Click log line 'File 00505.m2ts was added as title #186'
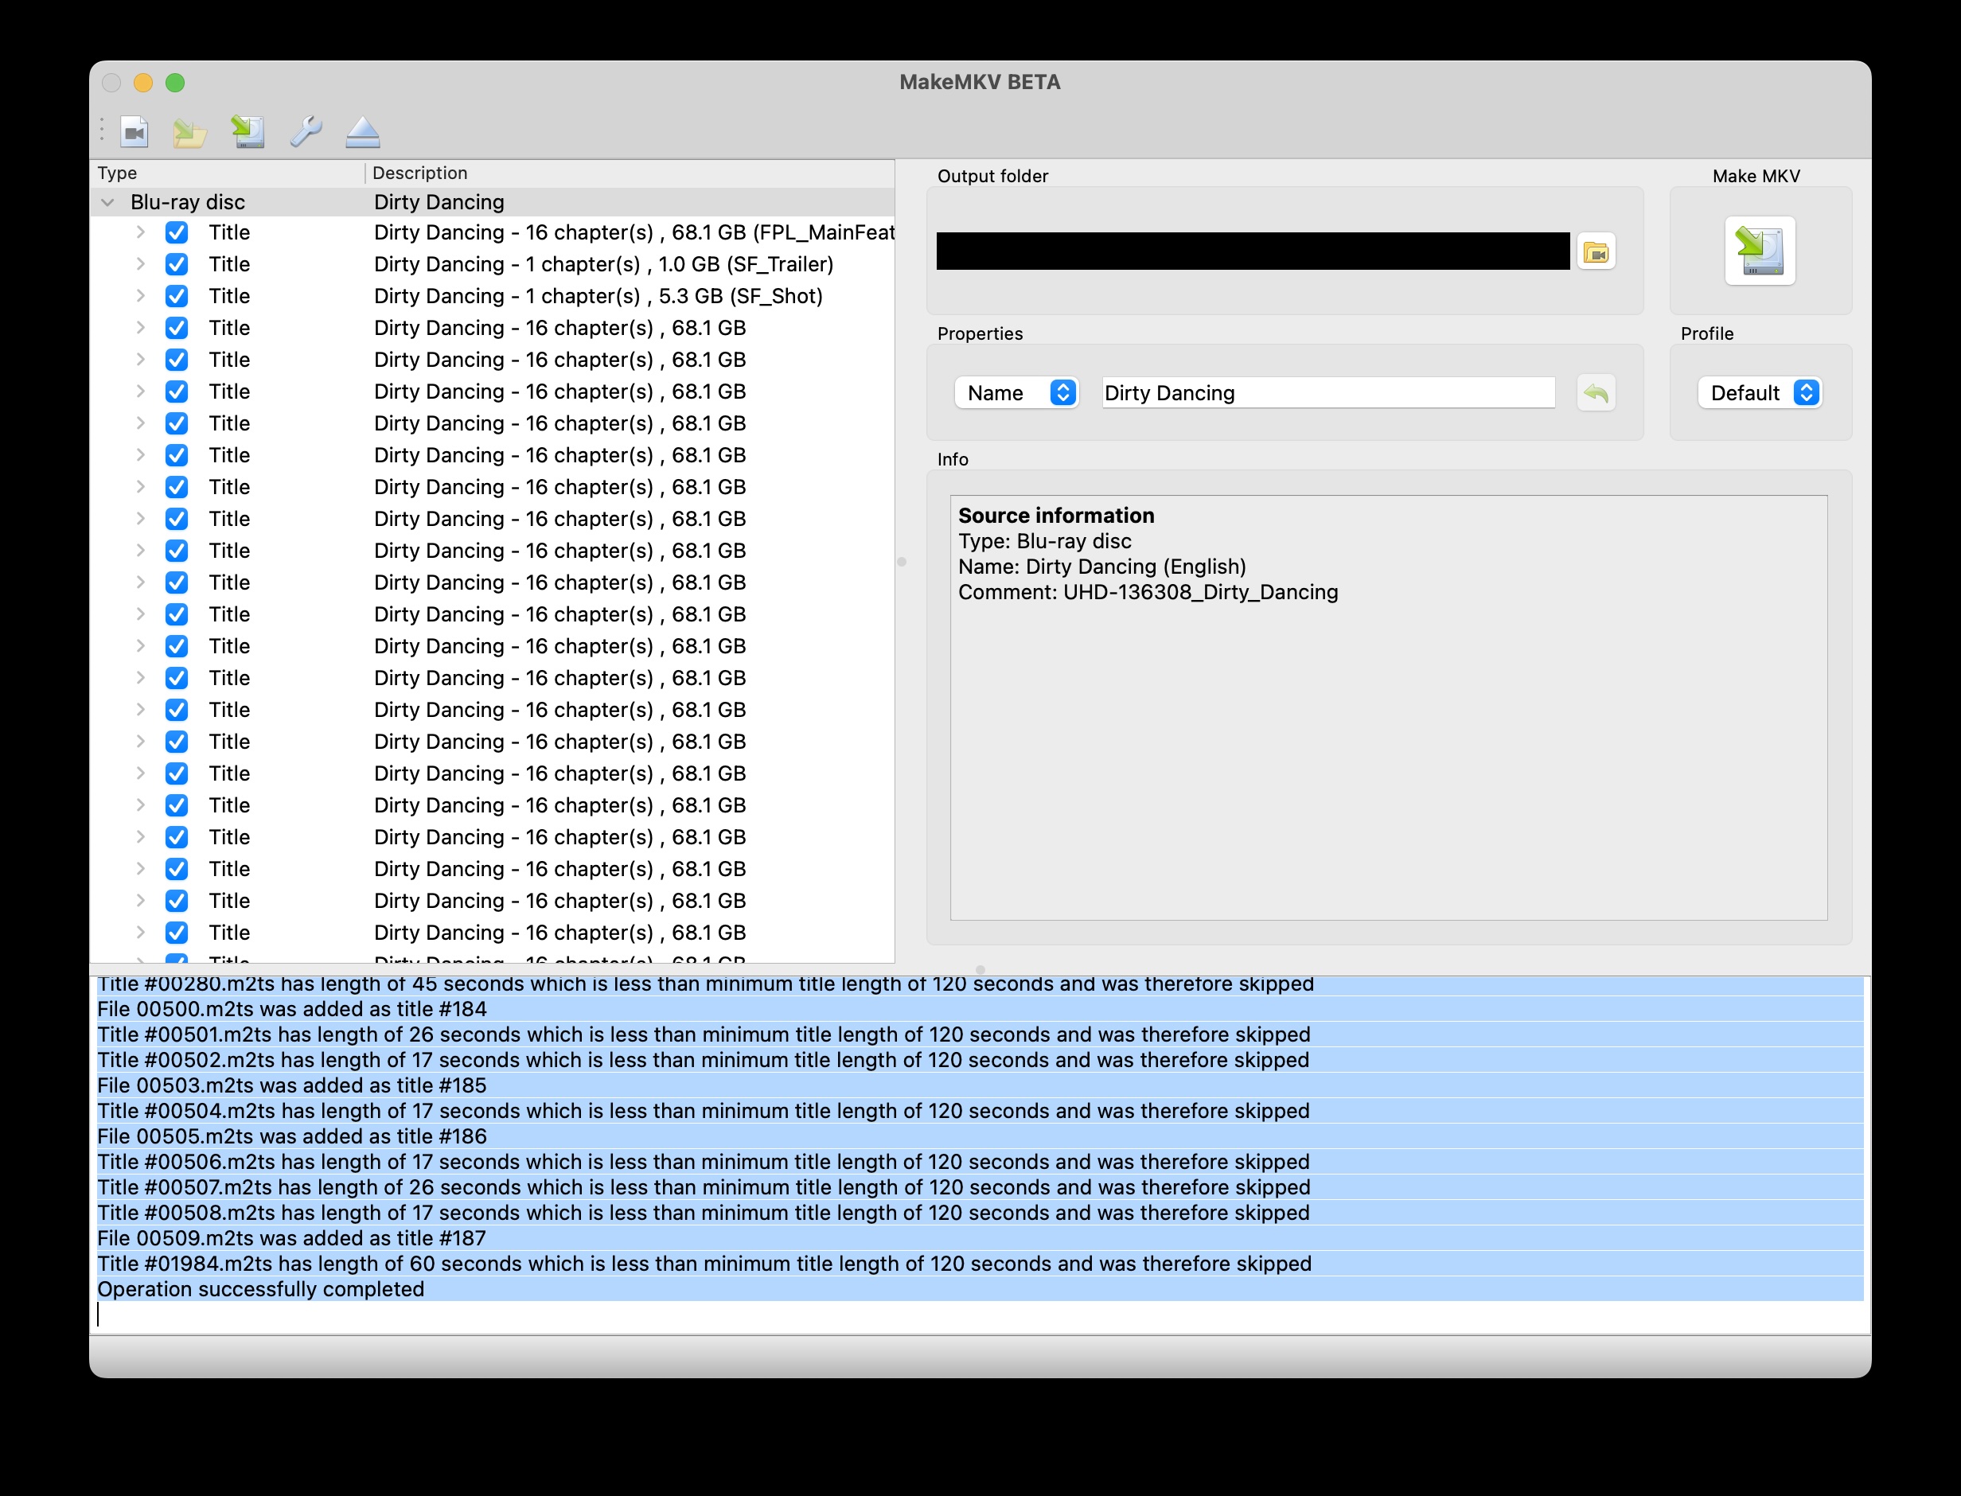The height and width of the screenshot is (1496, 1961). pyautogui.click(x=292, y=1136)
